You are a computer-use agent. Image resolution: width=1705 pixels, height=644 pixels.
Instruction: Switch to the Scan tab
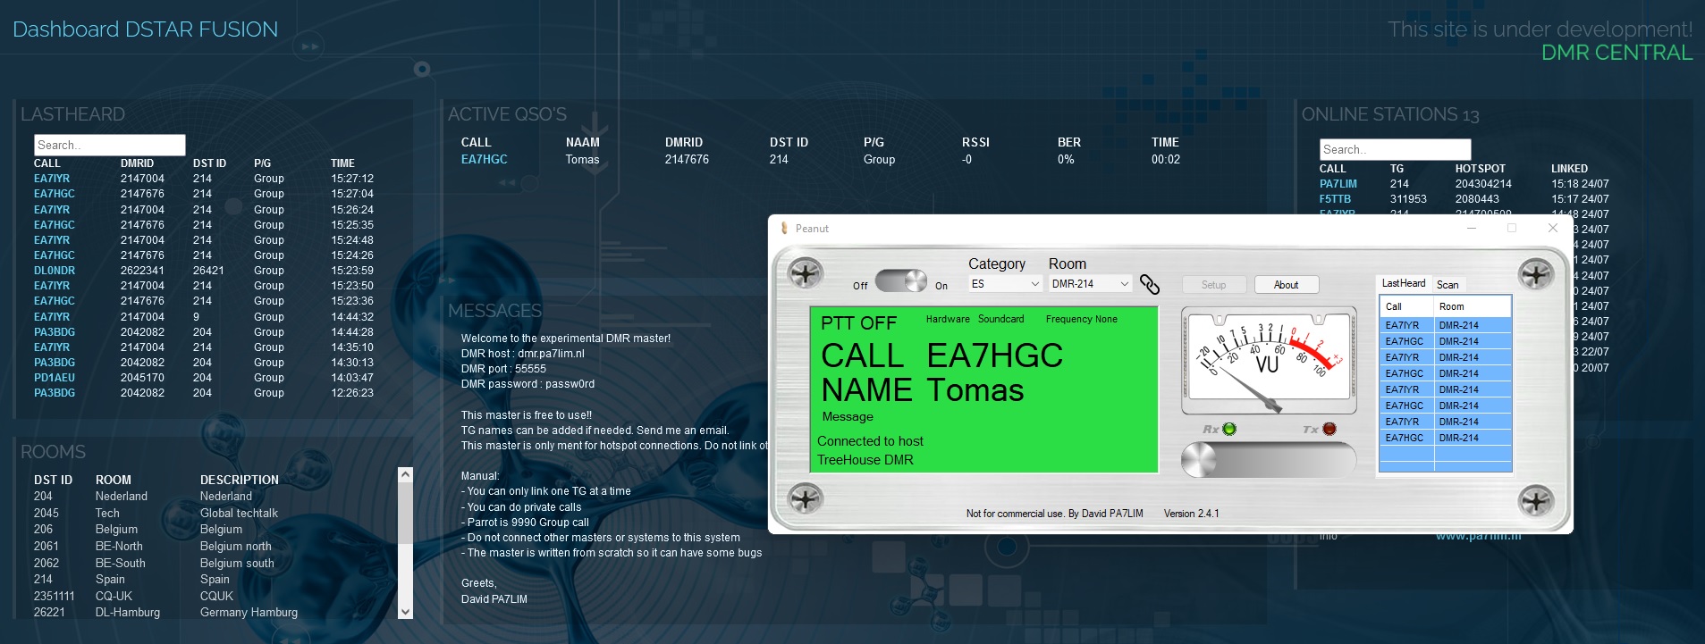[1447, 285]
